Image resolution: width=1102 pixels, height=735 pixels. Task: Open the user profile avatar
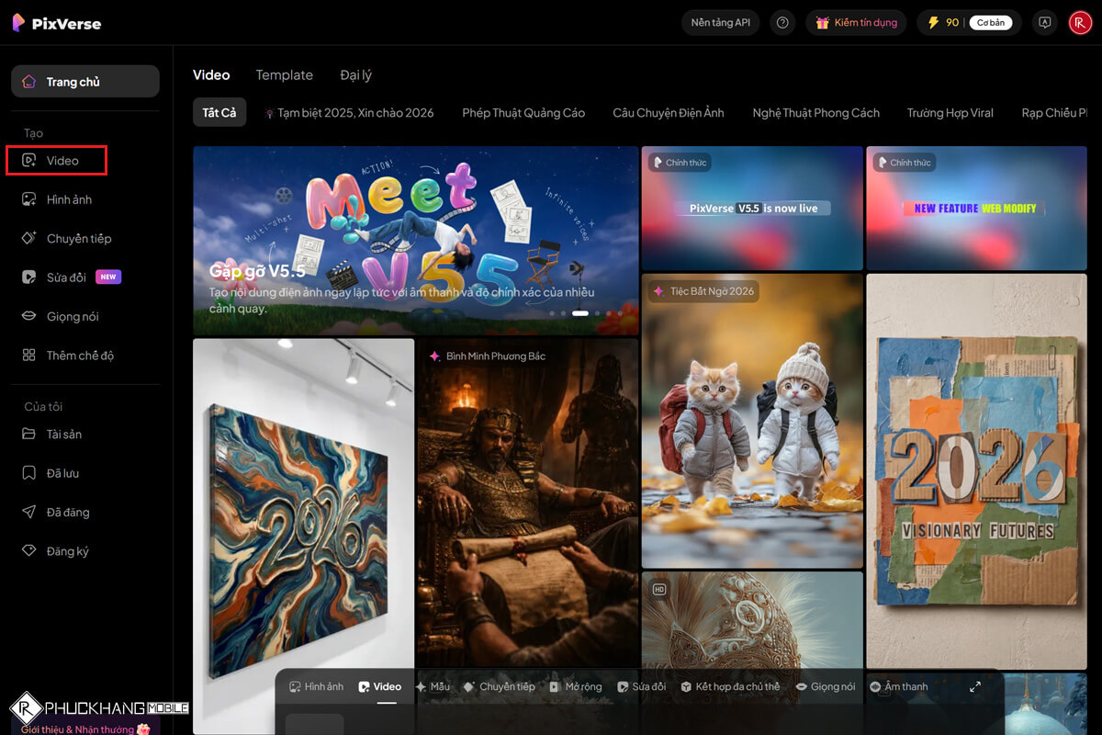tap(1080, 23)
